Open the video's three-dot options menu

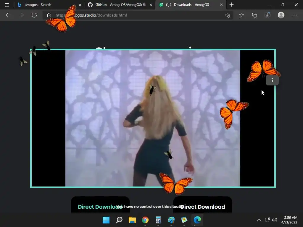pos(272,80)
